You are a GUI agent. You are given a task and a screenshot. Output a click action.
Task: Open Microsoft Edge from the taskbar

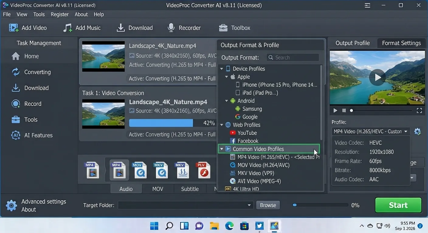(229, 226)
